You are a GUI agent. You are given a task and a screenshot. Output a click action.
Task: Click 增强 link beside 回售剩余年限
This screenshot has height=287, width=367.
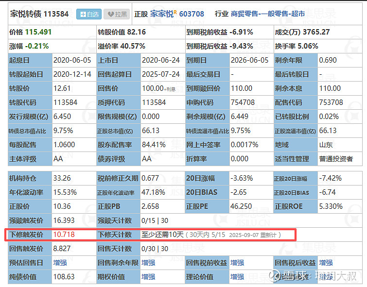coord(148,263)
